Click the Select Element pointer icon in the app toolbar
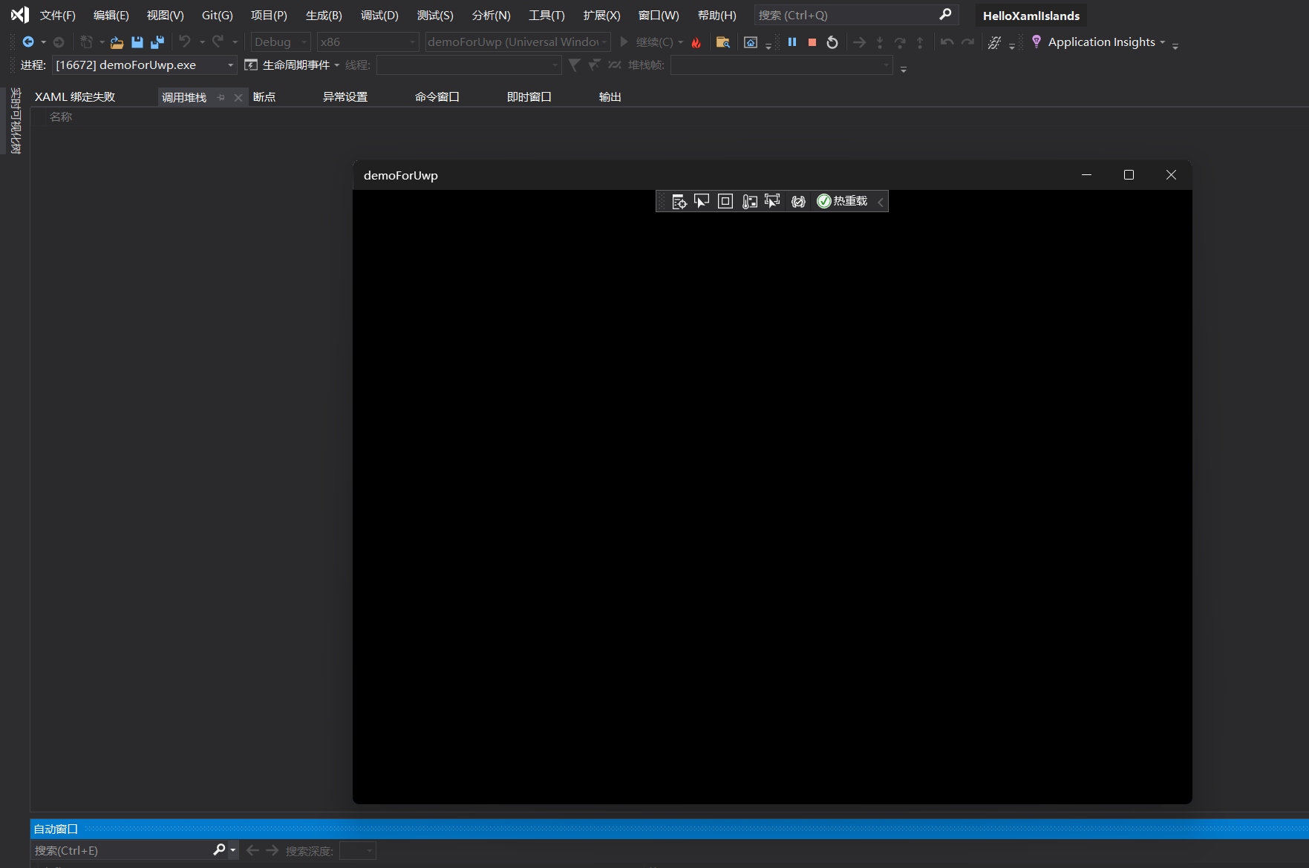1309x868 pixels. [x=702, y=201]
